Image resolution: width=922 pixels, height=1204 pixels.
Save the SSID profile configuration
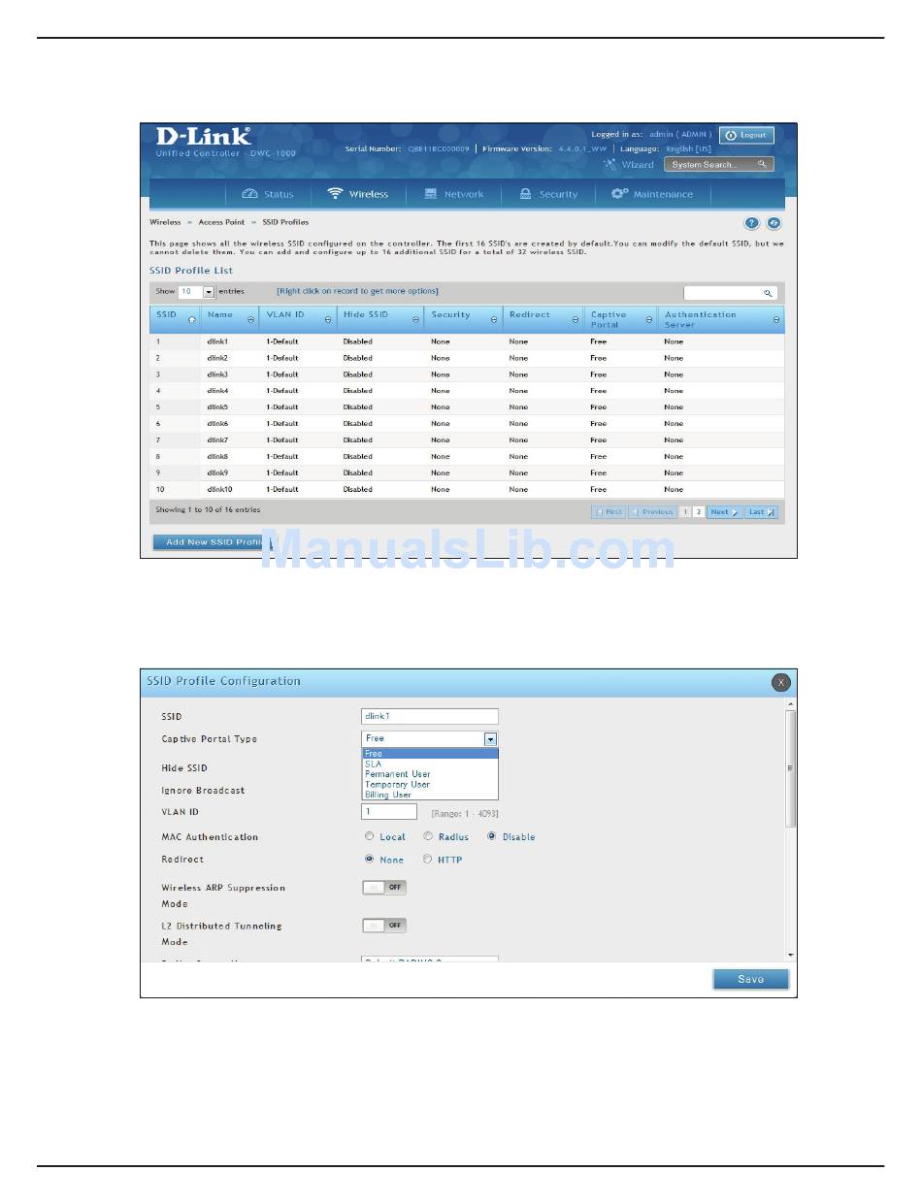[x=750, y=980]
